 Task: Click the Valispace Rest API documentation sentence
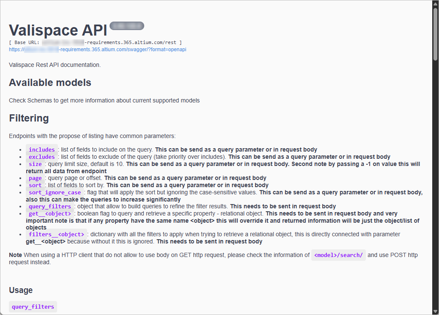point(55,65)
